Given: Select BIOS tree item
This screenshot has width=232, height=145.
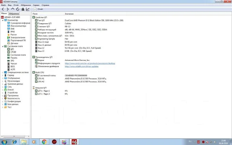Looking at the screenshot, I should (x=13, y=67).
